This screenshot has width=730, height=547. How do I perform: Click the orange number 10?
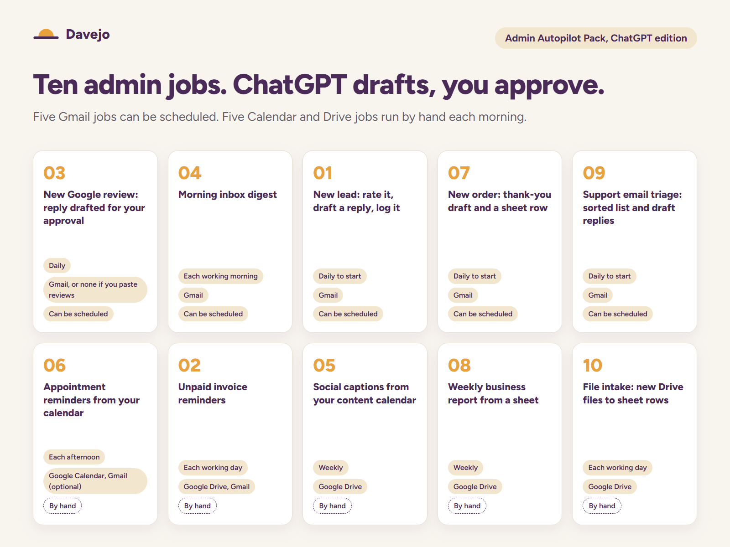coord(593,365)
